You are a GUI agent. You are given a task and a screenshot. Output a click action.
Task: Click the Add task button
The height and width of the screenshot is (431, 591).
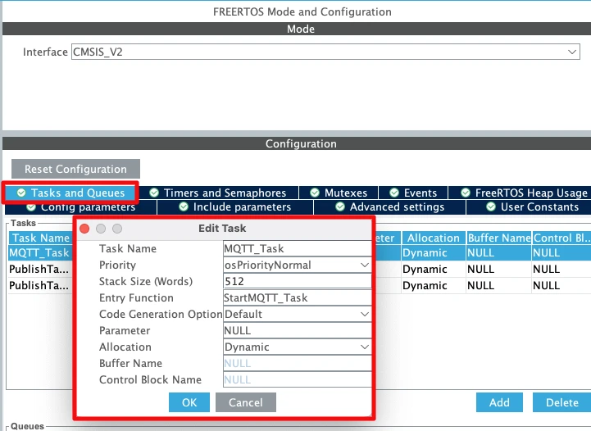tap(499, 402)
